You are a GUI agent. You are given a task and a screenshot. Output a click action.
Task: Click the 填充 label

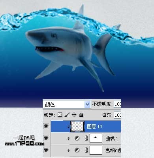pyautogui.click(x=107, y=115)
